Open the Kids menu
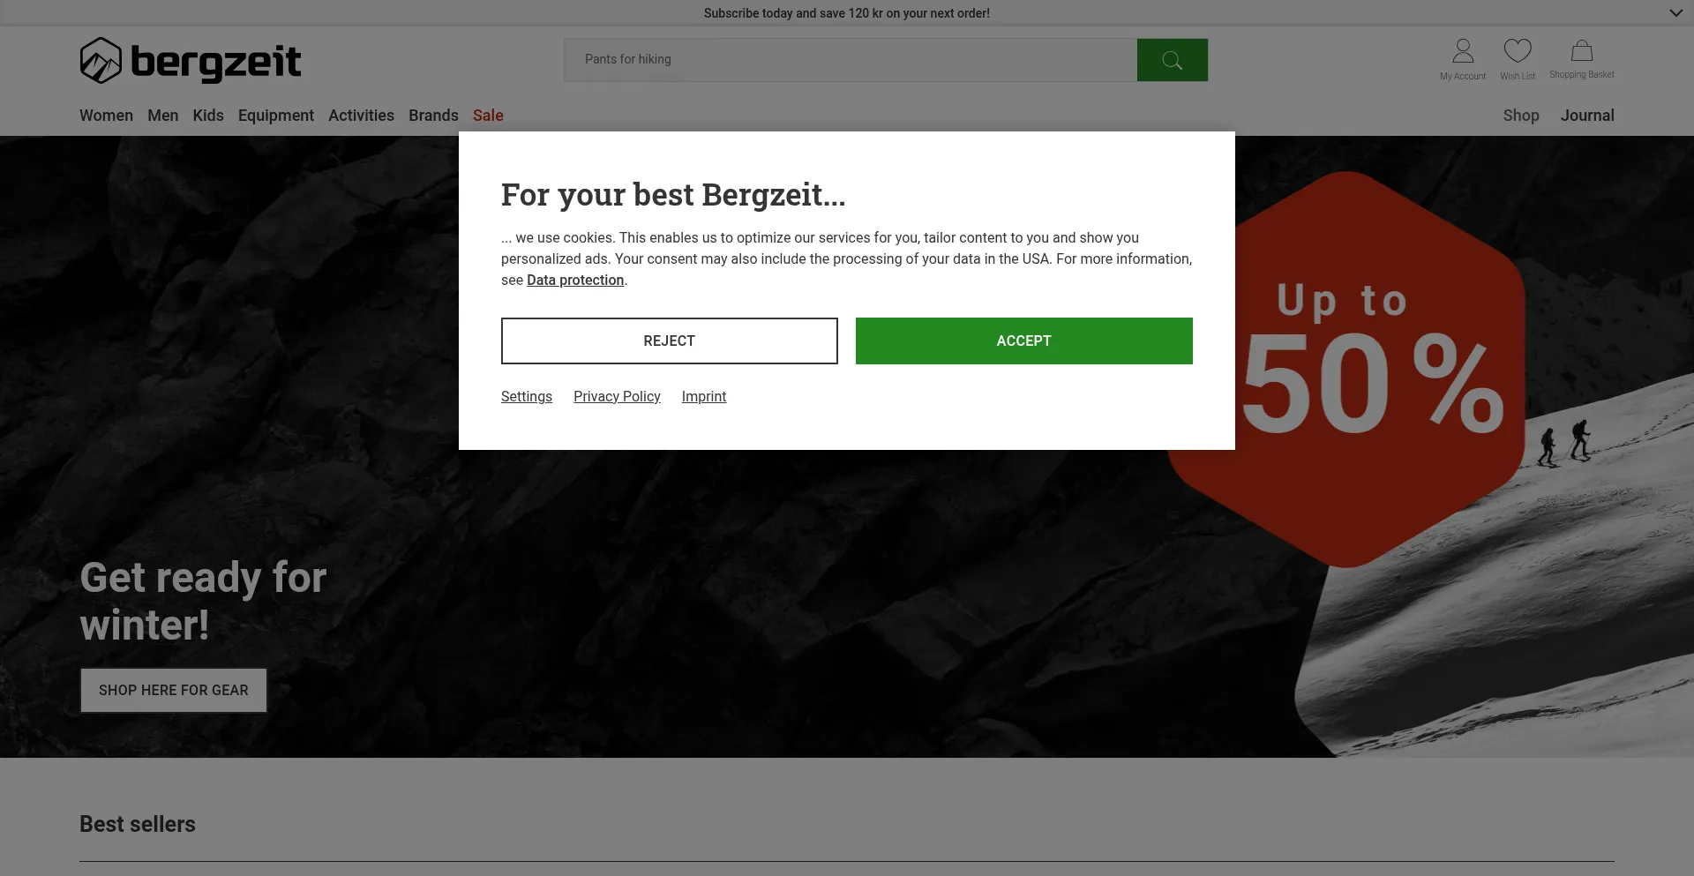 point(208,116)
